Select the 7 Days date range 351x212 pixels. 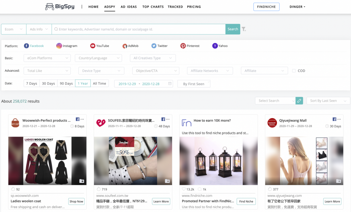(32, 83)
